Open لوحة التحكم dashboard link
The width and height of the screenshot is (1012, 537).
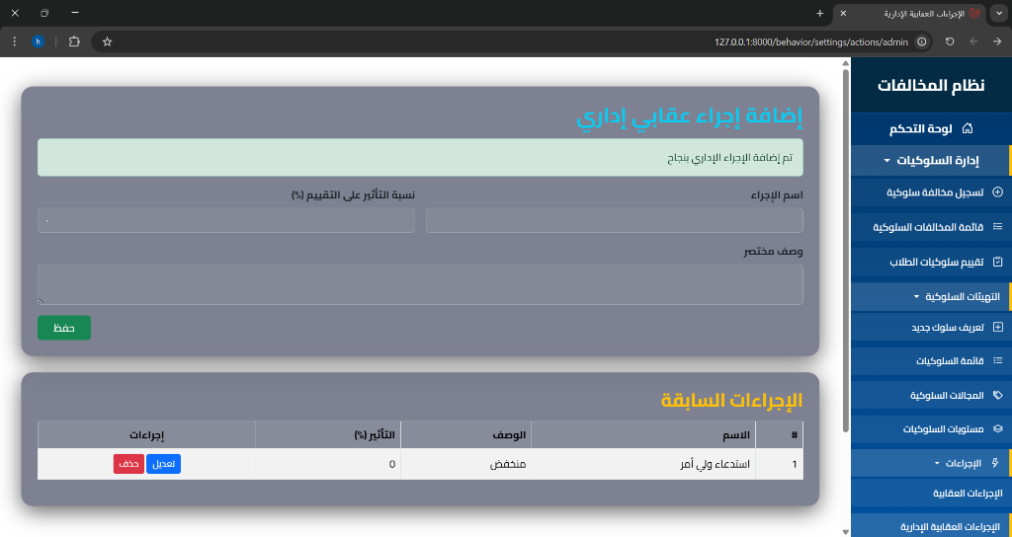(931, 129)
